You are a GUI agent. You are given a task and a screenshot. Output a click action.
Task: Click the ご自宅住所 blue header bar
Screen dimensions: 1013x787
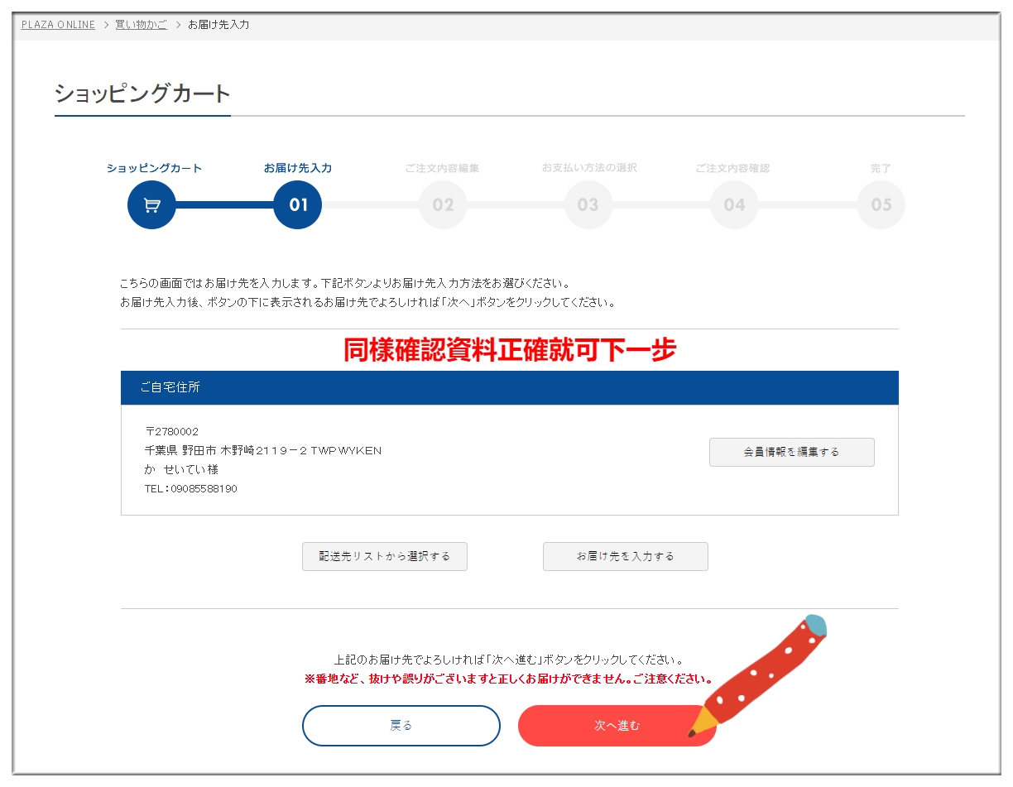pyautogui.click(x=509, y=387)
